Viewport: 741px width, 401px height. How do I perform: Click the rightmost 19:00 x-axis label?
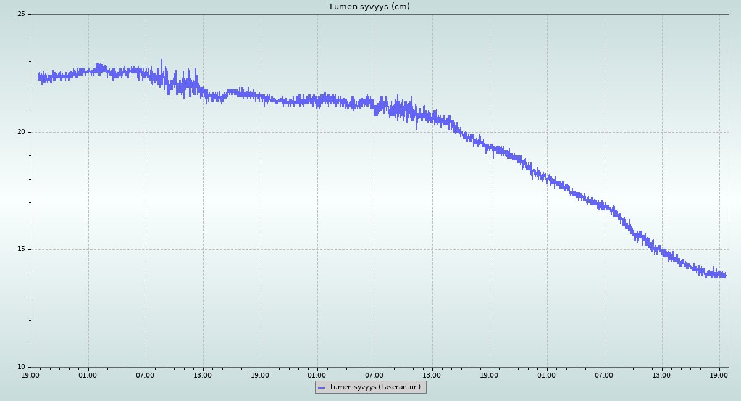tap(719, 375)
